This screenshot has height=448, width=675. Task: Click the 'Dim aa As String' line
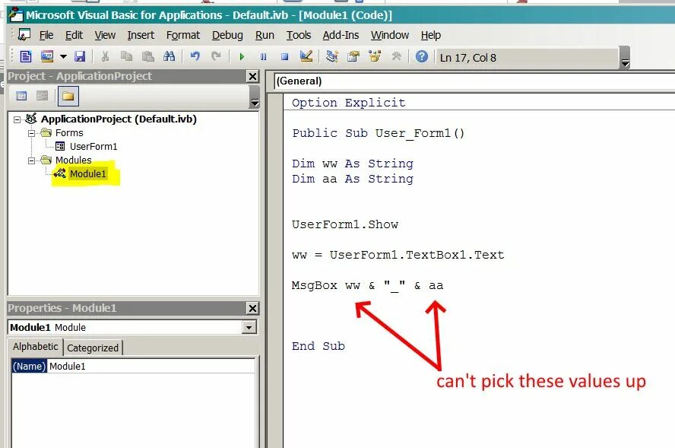[x=353, y=179]
